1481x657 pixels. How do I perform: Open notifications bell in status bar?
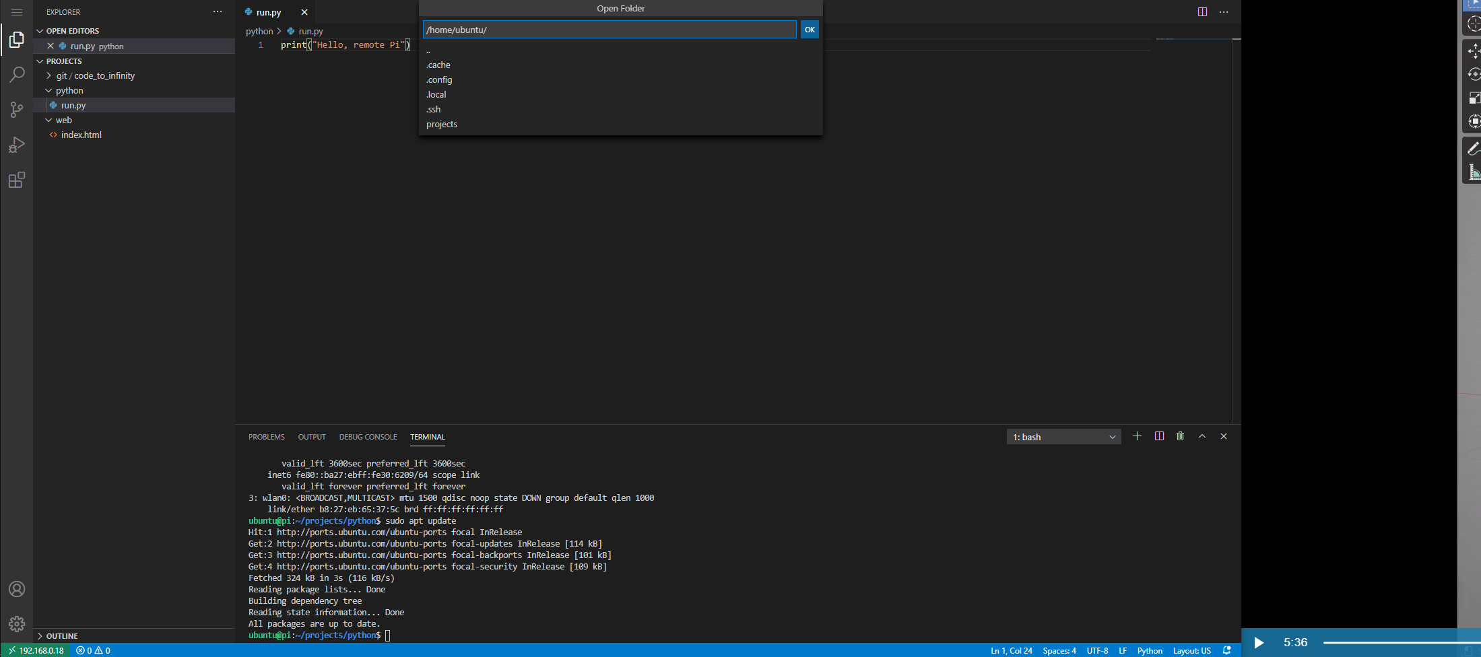(x=1227, y=650)
